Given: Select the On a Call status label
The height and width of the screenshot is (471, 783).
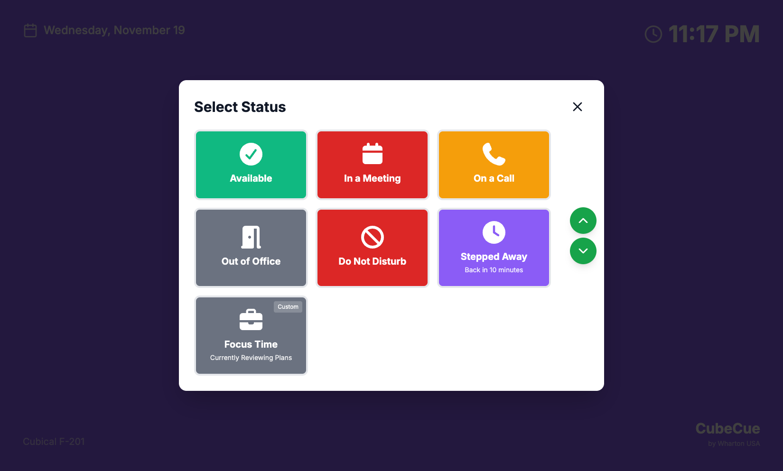Looking at the screenshot, I should pyautogui.click(x=494, y=178).
